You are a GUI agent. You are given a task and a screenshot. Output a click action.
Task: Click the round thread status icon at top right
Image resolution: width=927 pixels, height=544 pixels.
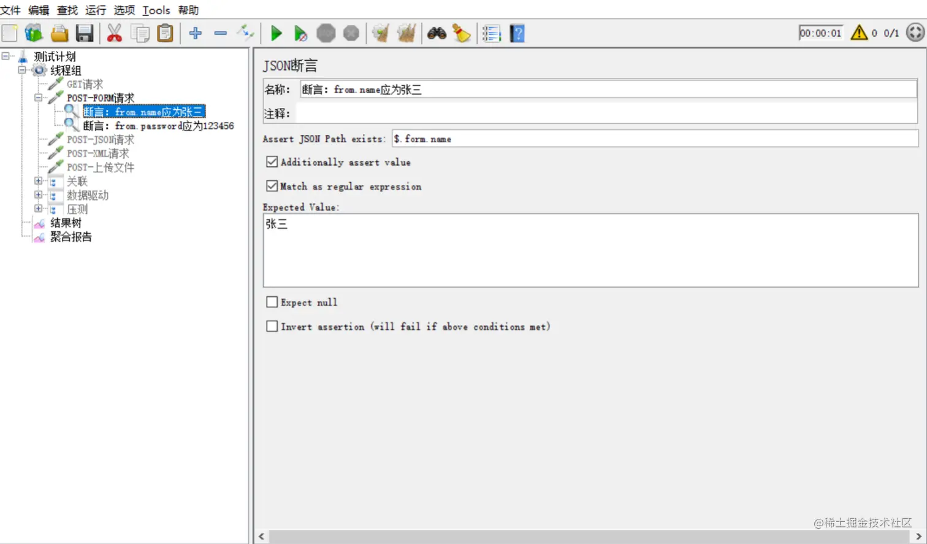(x=915, y=33)
